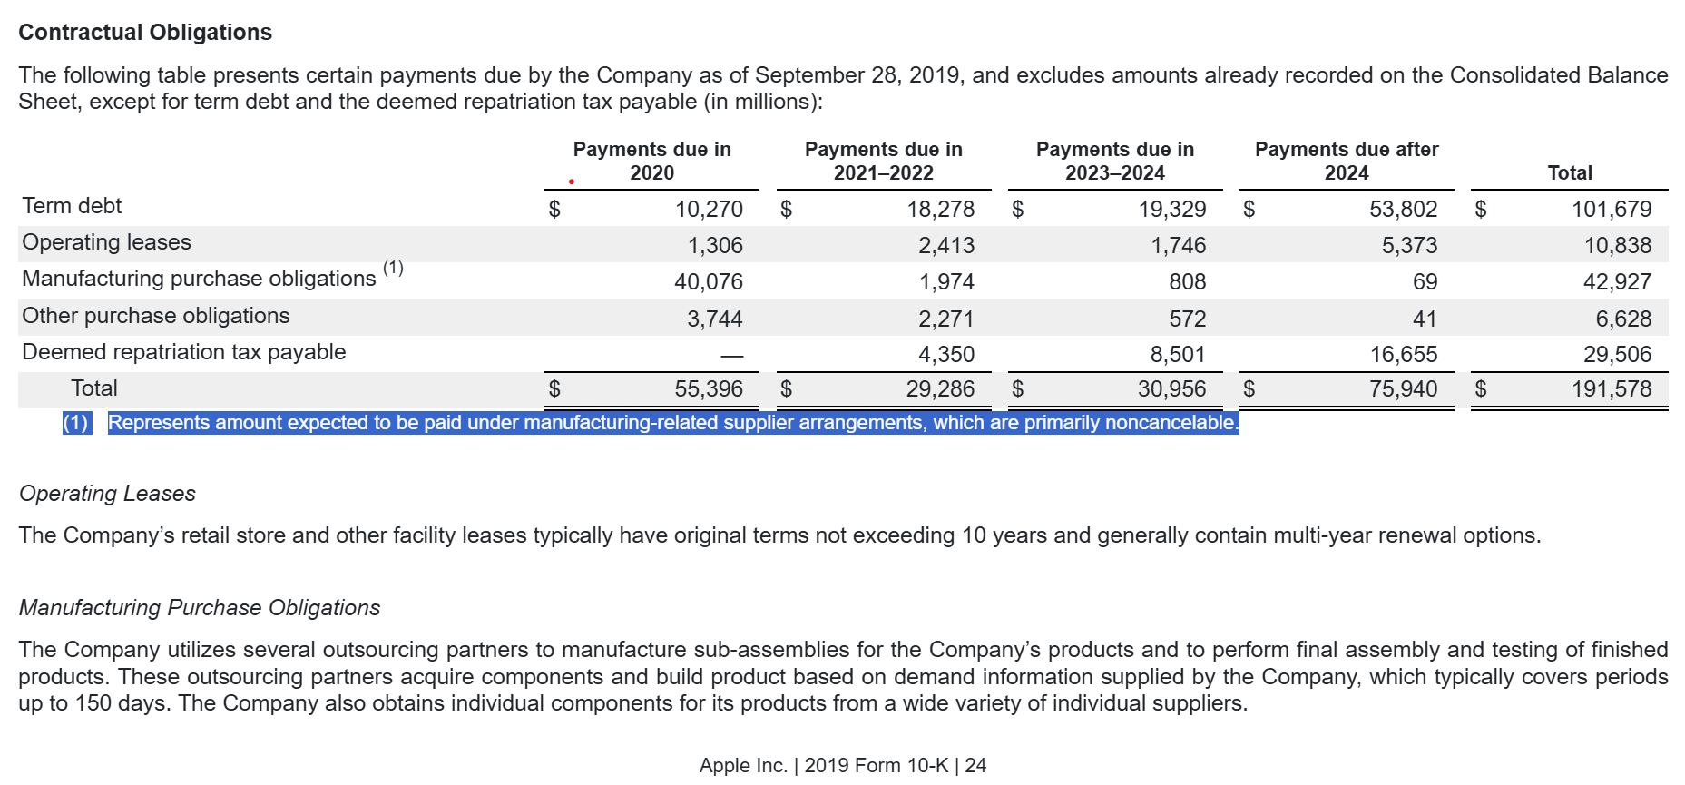Click manufacturing obligations value 69
Screen dimensions: 1685x785
point(1425,282)
